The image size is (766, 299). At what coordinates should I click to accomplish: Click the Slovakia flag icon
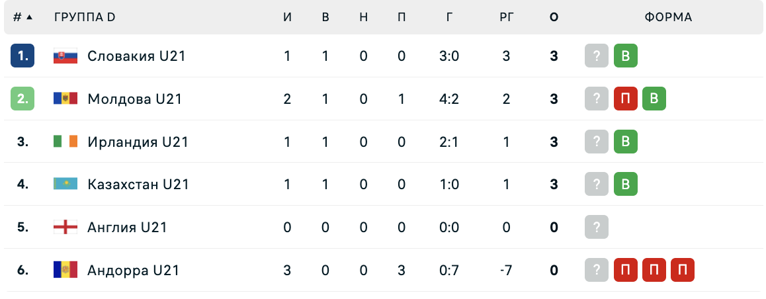click(x=65, y=56)
